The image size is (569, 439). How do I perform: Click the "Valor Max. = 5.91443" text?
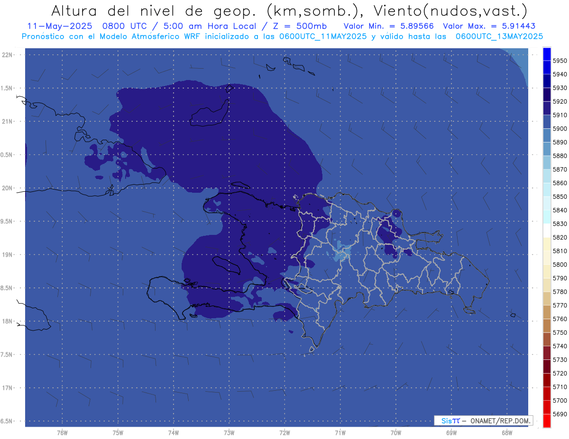tap(489, 26)
